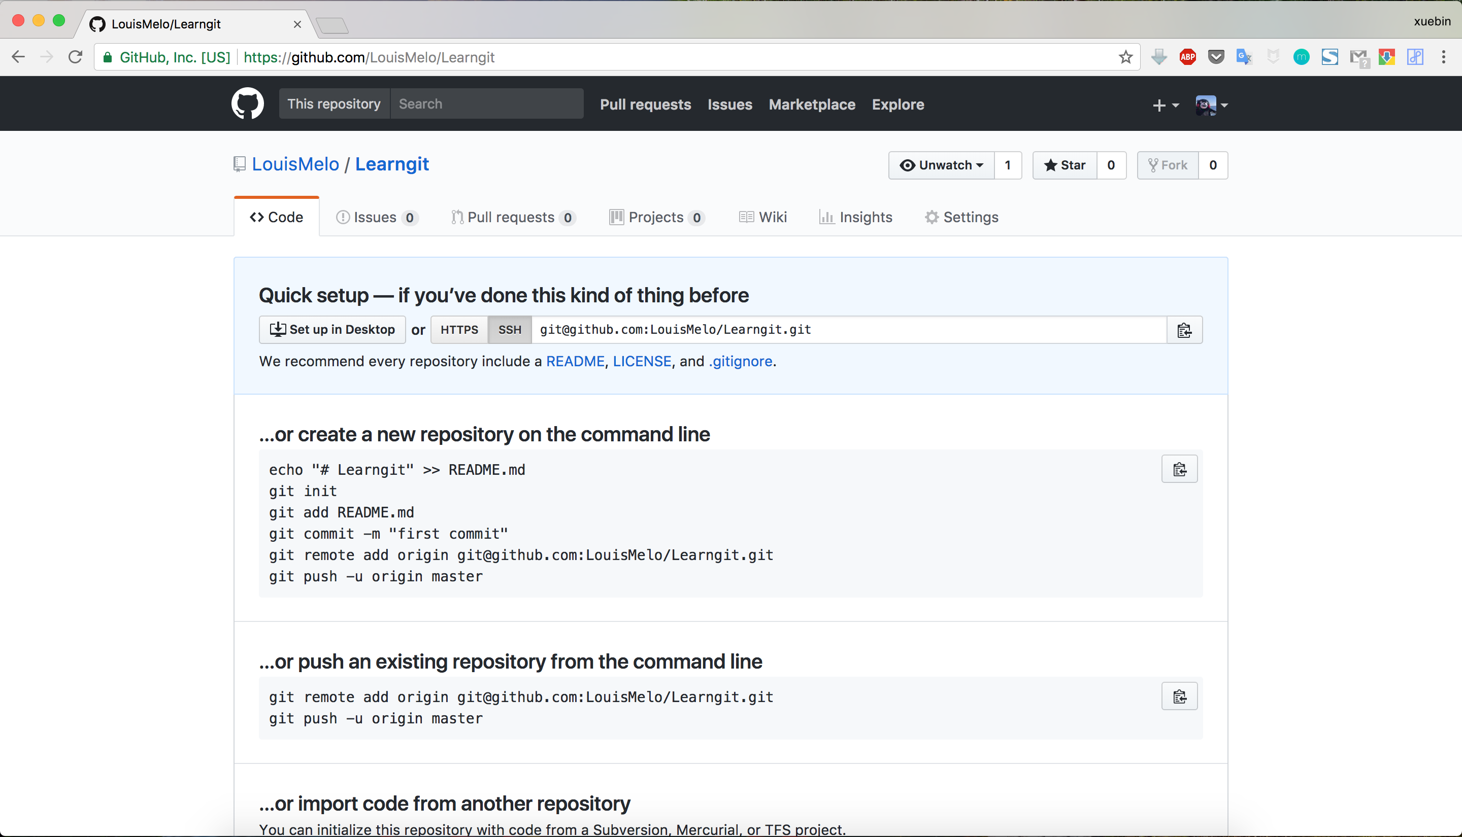The width and height of the screenshot is (1462, 837).
Task: Open the Settings tab
Action: (x=961, y=217)
